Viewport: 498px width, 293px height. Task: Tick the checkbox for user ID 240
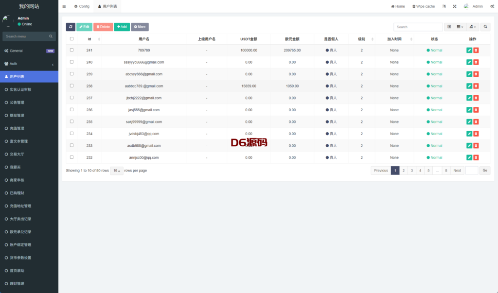pyautogui.click(x=72, y=62)
